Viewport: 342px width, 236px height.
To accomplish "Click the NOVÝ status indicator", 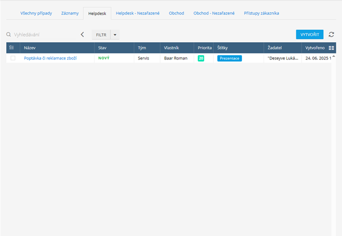I will coord(104,58).
